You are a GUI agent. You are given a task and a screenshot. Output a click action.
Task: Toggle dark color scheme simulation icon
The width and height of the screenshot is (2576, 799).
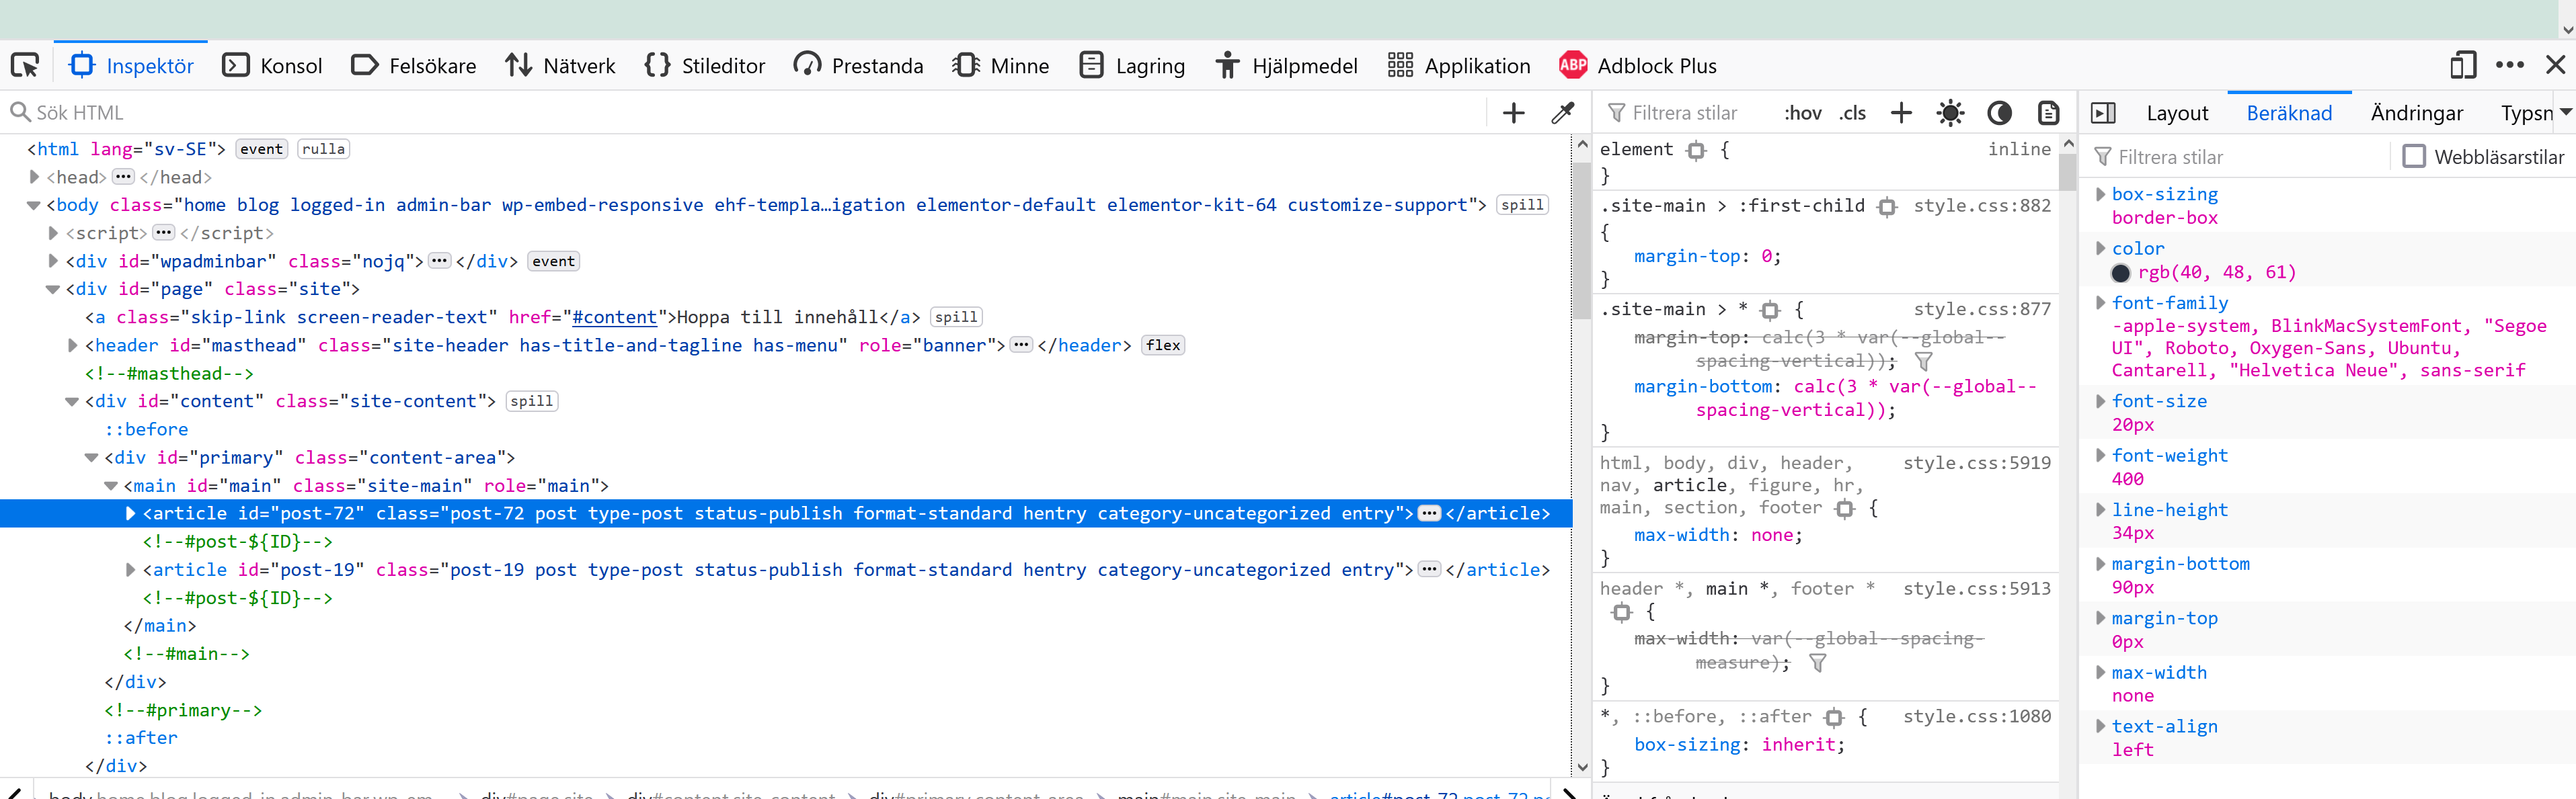[x=1999, y=113]
